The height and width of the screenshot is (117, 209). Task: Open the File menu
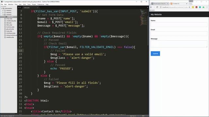(2, 4)
